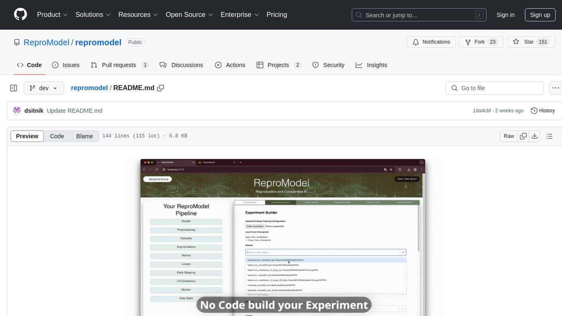The height and width of the screenshot is (316, 562).
Task: Expand the Resources menu
Action: [138, 14]
